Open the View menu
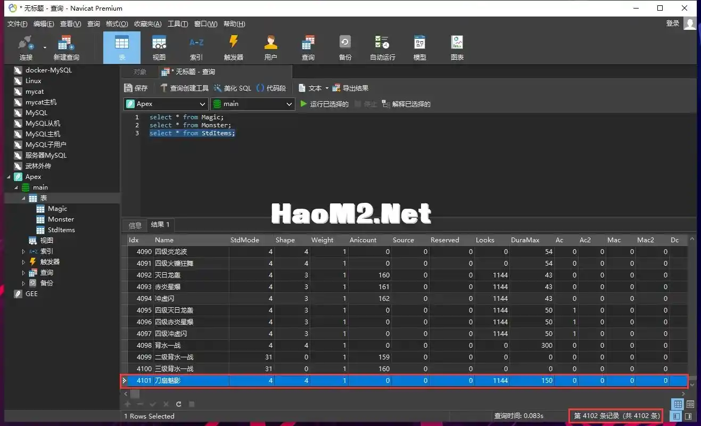701x426 pixels. click(70, 24)
